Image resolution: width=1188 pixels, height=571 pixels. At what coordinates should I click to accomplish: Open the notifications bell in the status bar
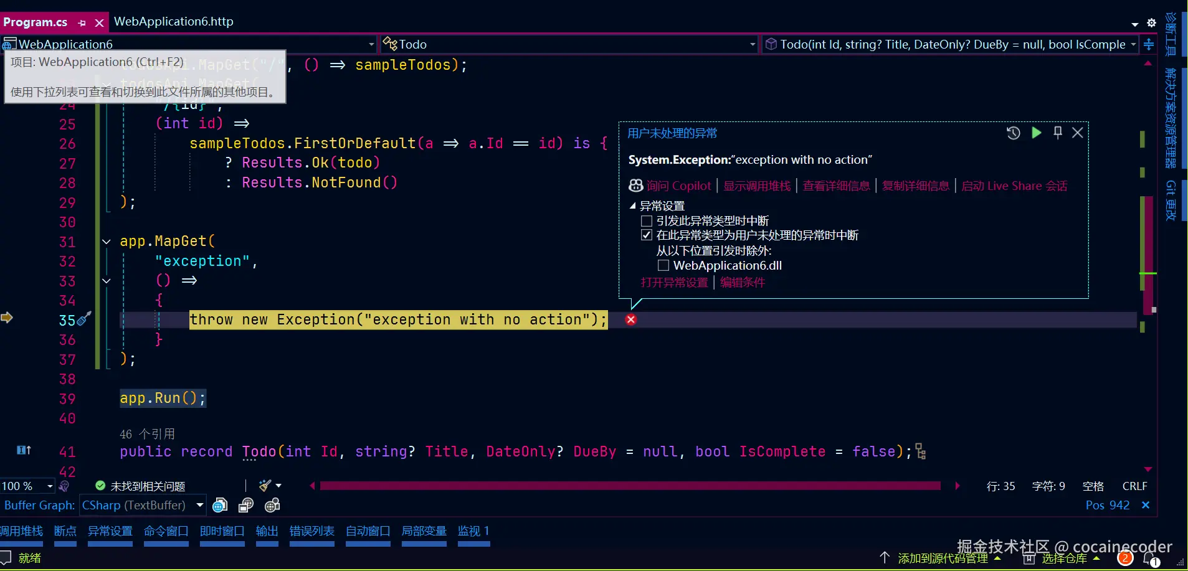point(1150,559)
